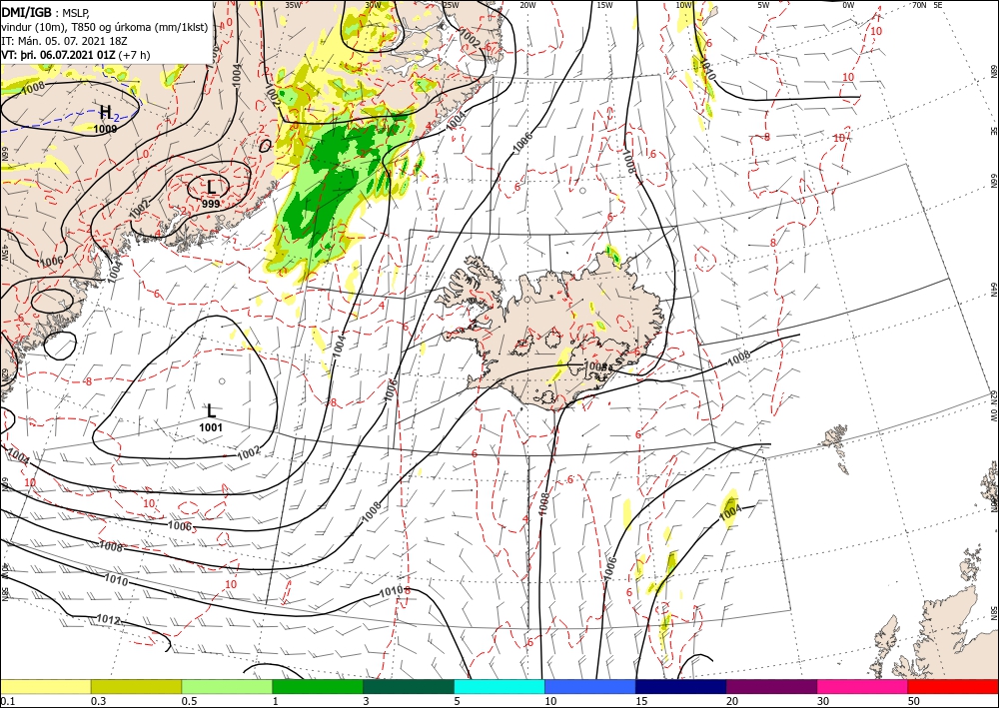Viewport: 999px width, 708px height.
Task: Pick the blue 10–15 legend swatch
Action: pyautogui.click(x=590, y=686)
